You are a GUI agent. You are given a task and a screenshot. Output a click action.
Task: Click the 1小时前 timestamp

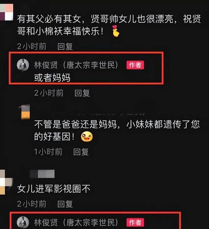pos(48,152)
